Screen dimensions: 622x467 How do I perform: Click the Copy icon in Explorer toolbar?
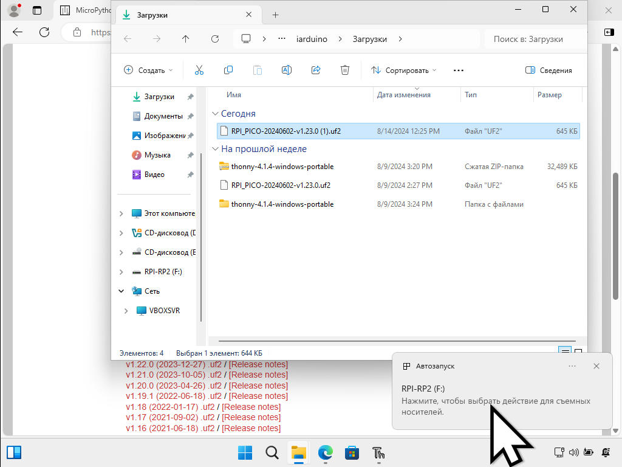228,71
